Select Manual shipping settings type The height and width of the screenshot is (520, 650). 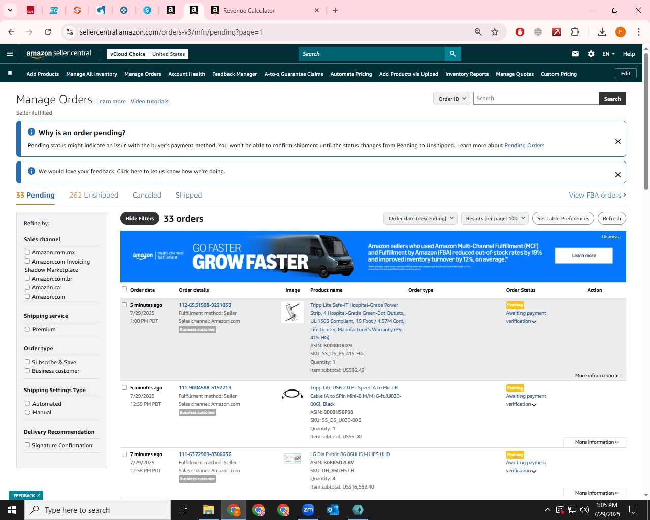(27, 412)
